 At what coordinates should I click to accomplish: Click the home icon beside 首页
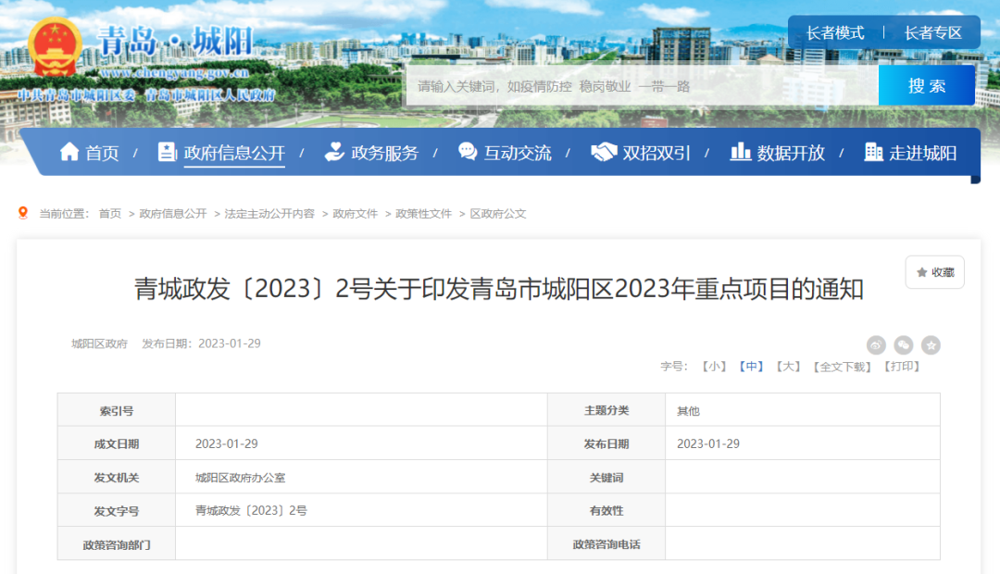coord(69,152)
